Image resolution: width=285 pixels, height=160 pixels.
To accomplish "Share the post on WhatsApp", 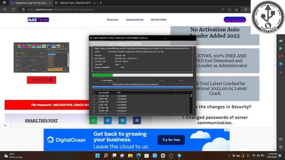I will (x=93, y=120).
